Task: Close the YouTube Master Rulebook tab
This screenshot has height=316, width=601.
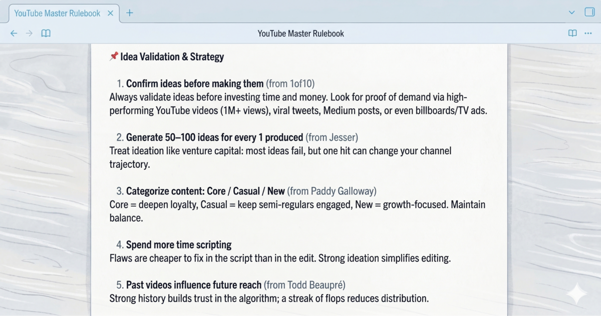Action: point(110,13)
